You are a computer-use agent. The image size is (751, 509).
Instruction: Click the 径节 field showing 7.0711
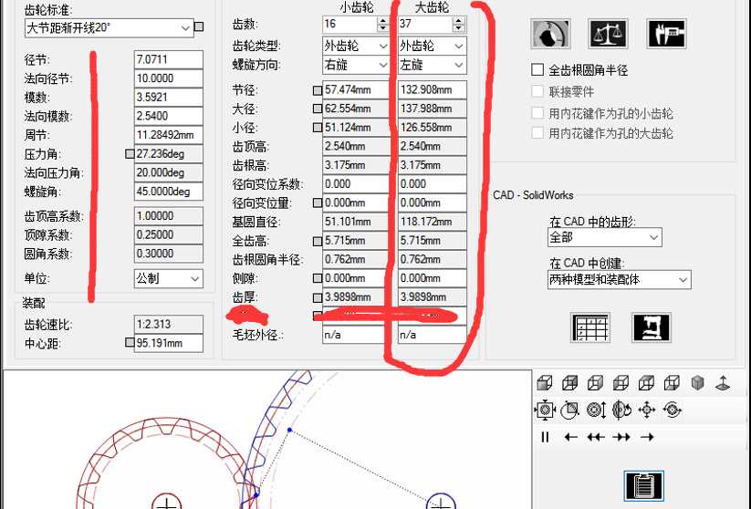[x=169, y=59]
